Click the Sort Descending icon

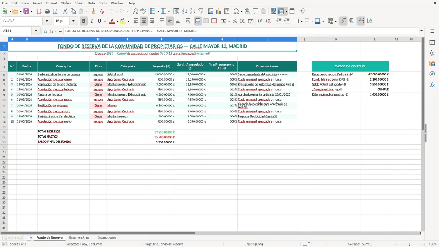pos(193,11)
